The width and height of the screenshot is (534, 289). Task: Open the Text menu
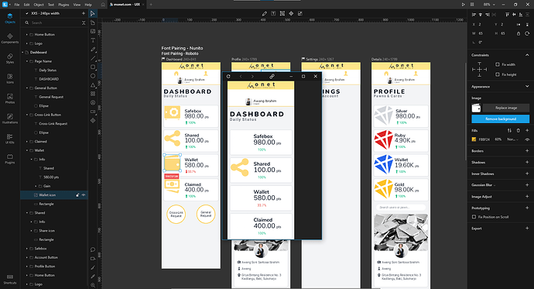51,5
